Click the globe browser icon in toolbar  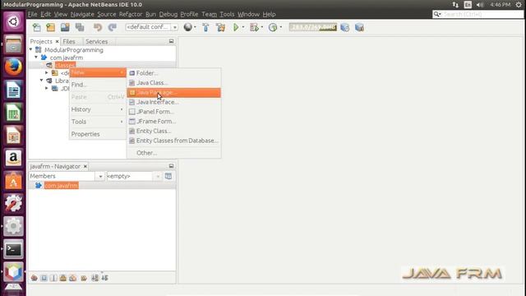point(188,27)
